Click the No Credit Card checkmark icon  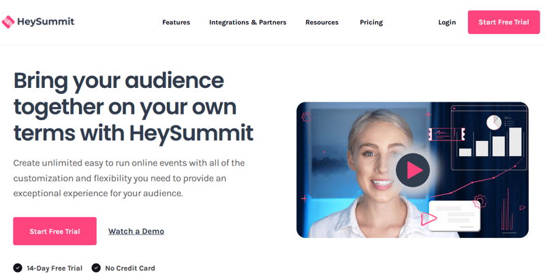click(96, 268)
